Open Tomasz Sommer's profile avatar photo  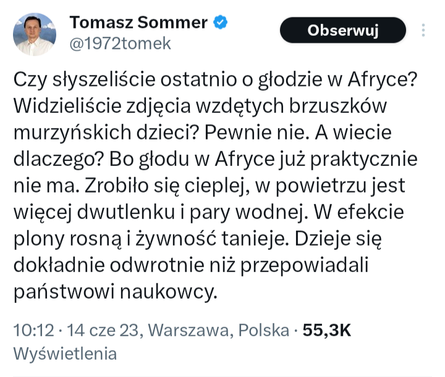pos(35,34)
